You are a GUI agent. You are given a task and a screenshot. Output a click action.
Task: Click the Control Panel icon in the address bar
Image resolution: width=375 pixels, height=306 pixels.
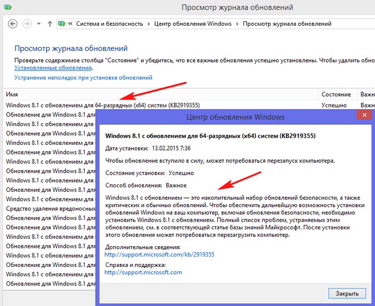tap(62, 24)
